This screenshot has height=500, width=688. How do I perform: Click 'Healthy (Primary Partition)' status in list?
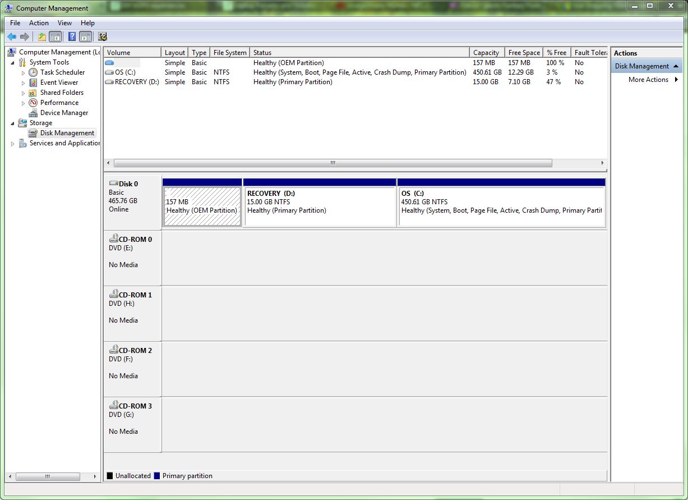point(293,82)
